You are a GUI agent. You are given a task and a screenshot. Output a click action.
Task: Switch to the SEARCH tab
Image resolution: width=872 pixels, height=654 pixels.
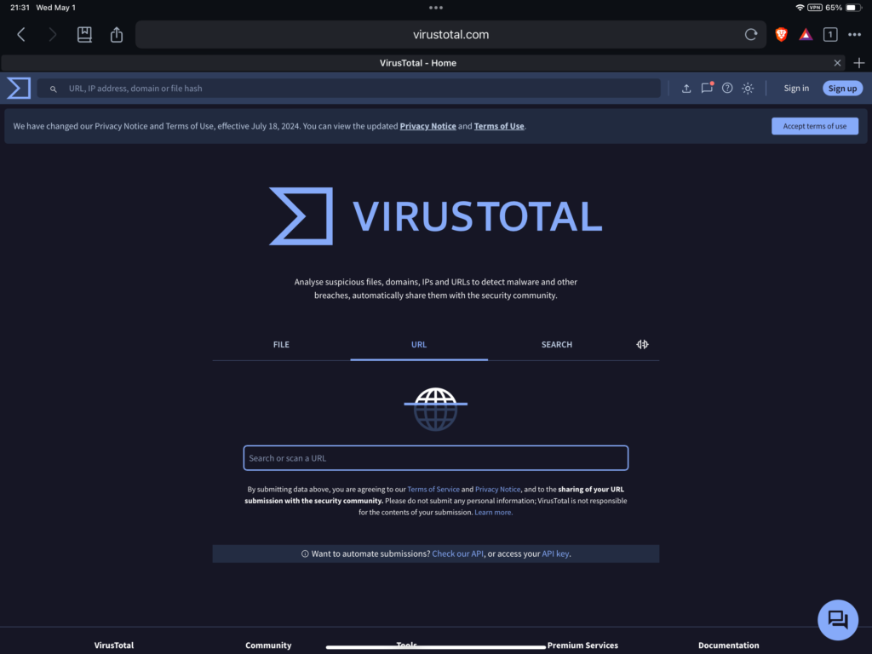click(557, 344)
